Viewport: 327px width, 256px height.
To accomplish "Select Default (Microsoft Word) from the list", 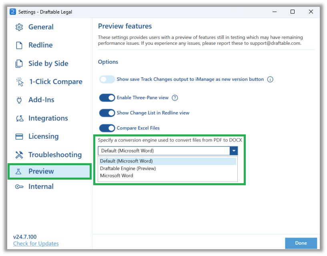I will coord(168,161).
